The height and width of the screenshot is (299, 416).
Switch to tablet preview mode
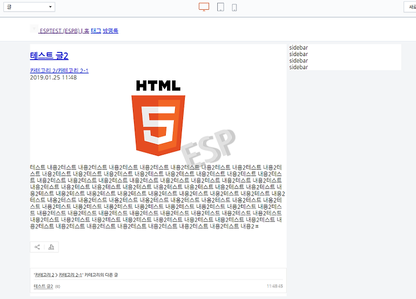[221, 7]
